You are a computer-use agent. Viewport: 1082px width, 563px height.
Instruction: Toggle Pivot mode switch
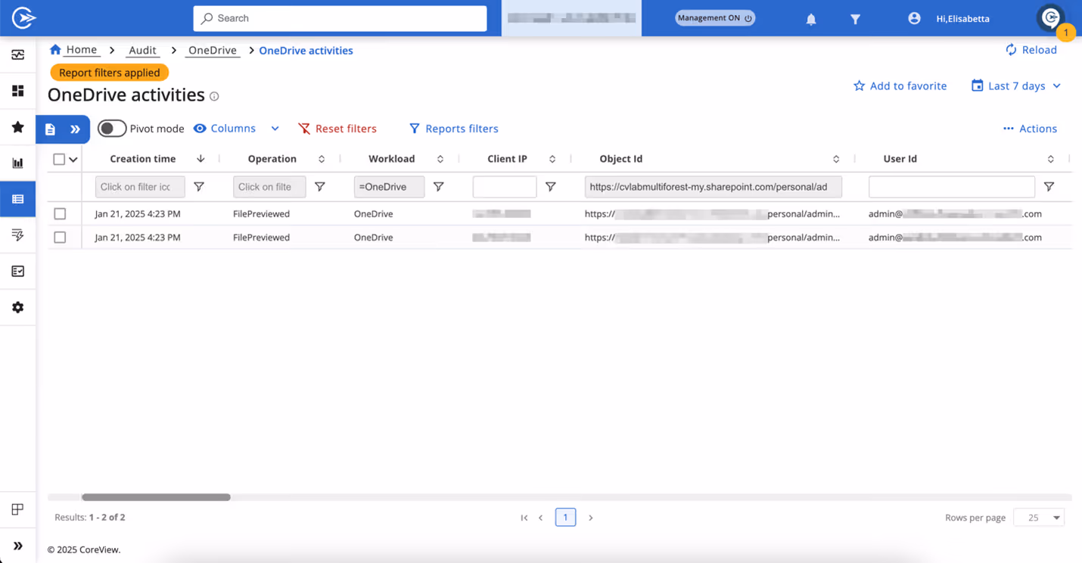(111, 128)
